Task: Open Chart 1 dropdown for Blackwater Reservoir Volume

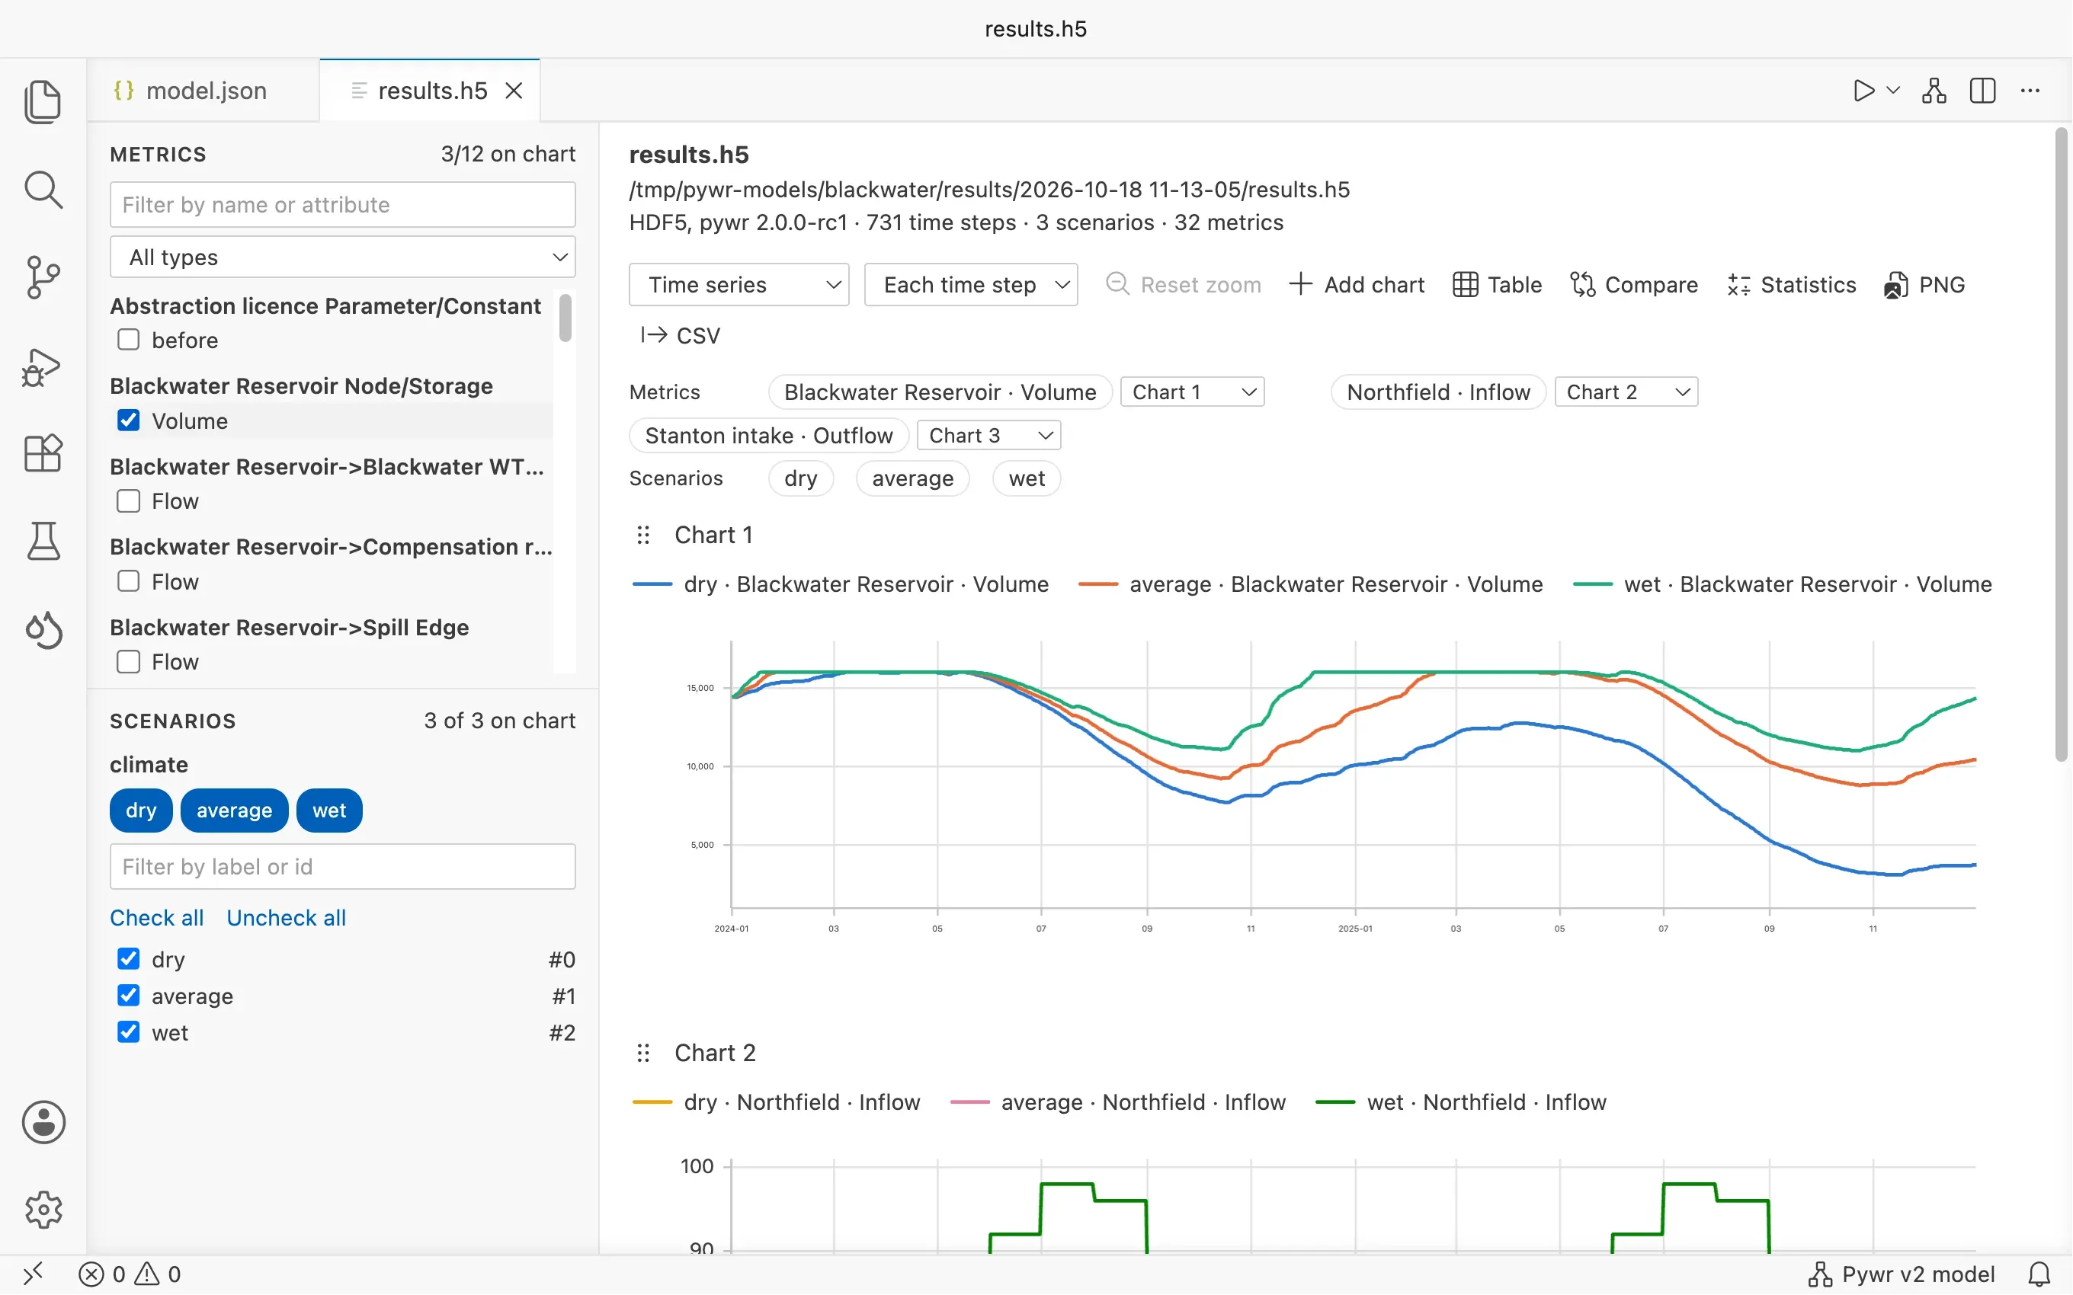Action: tap(1193, 392)
